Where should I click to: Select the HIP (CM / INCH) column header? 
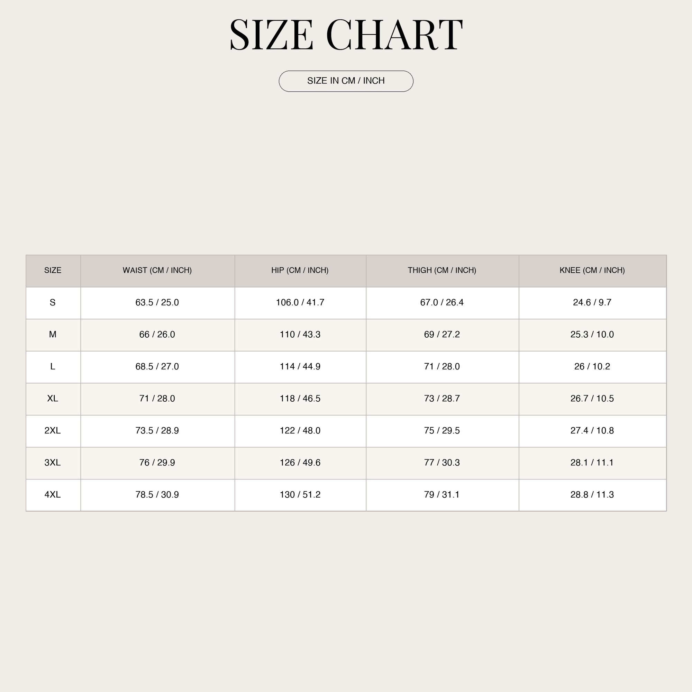[300, 271]
